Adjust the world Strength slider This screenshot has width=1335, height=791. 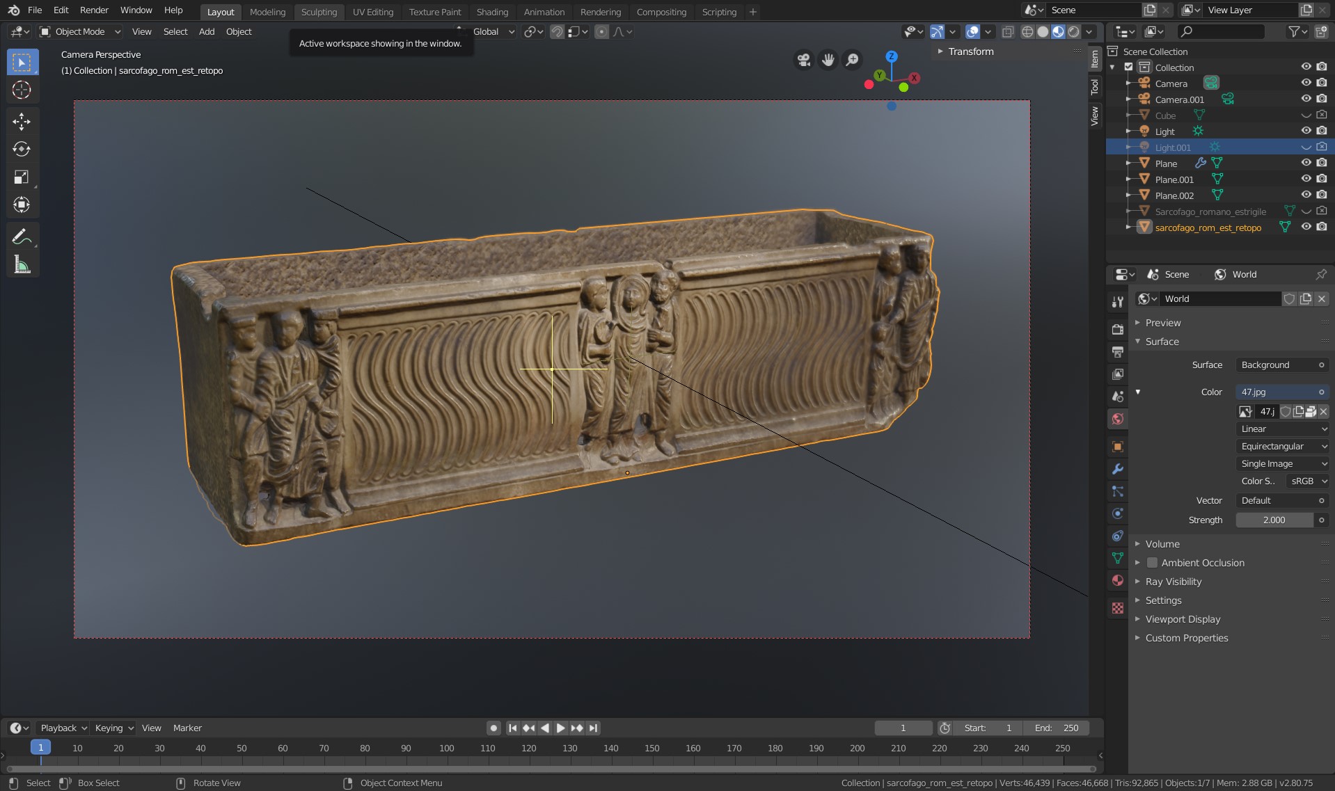click(1274, 520)
